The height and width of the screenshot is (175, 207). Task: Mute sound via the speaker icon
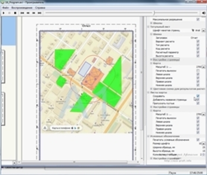204,13
